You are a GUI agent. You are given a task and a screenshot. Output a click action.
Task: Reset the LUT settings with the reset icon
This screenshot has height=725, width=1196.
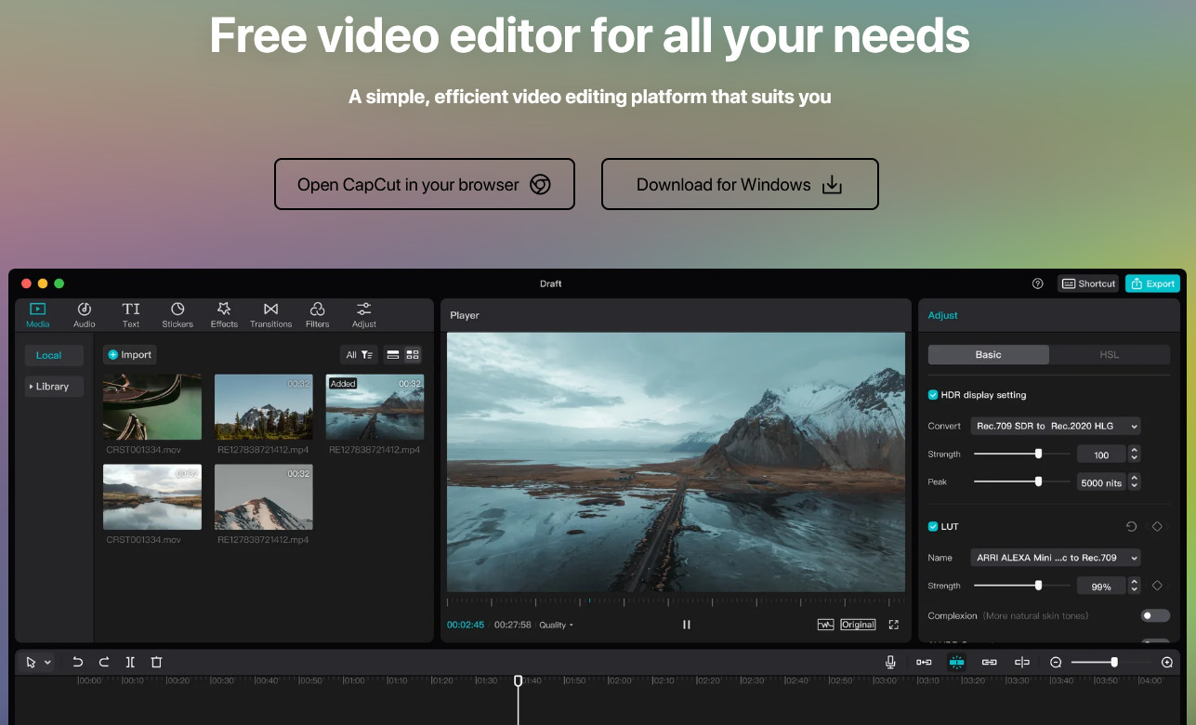tap(1131, 526)
